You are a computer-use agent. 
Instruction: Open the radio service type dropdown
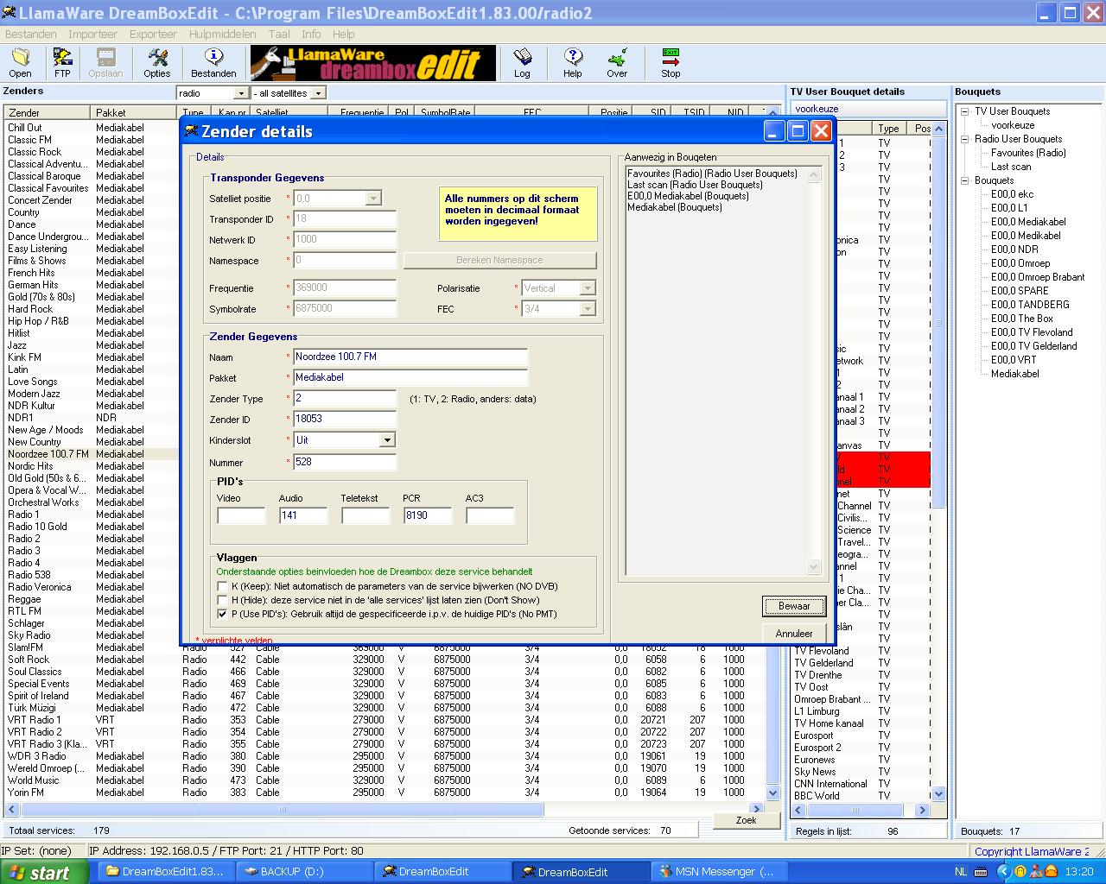coord(240,93)
